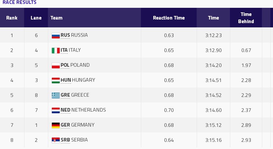Image resolution: width=273 pixels, height=149 pixels.
Task: Click the Italy flag icon
Action: tap(55, 50)
